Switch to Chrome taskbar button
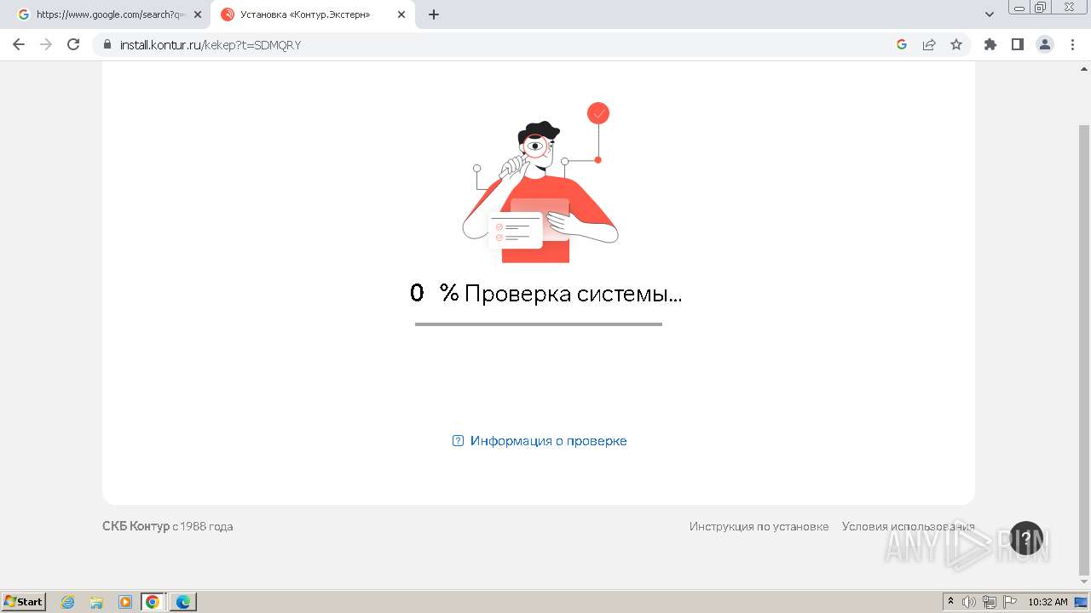 pyautogui.click(x=153, y=602)
